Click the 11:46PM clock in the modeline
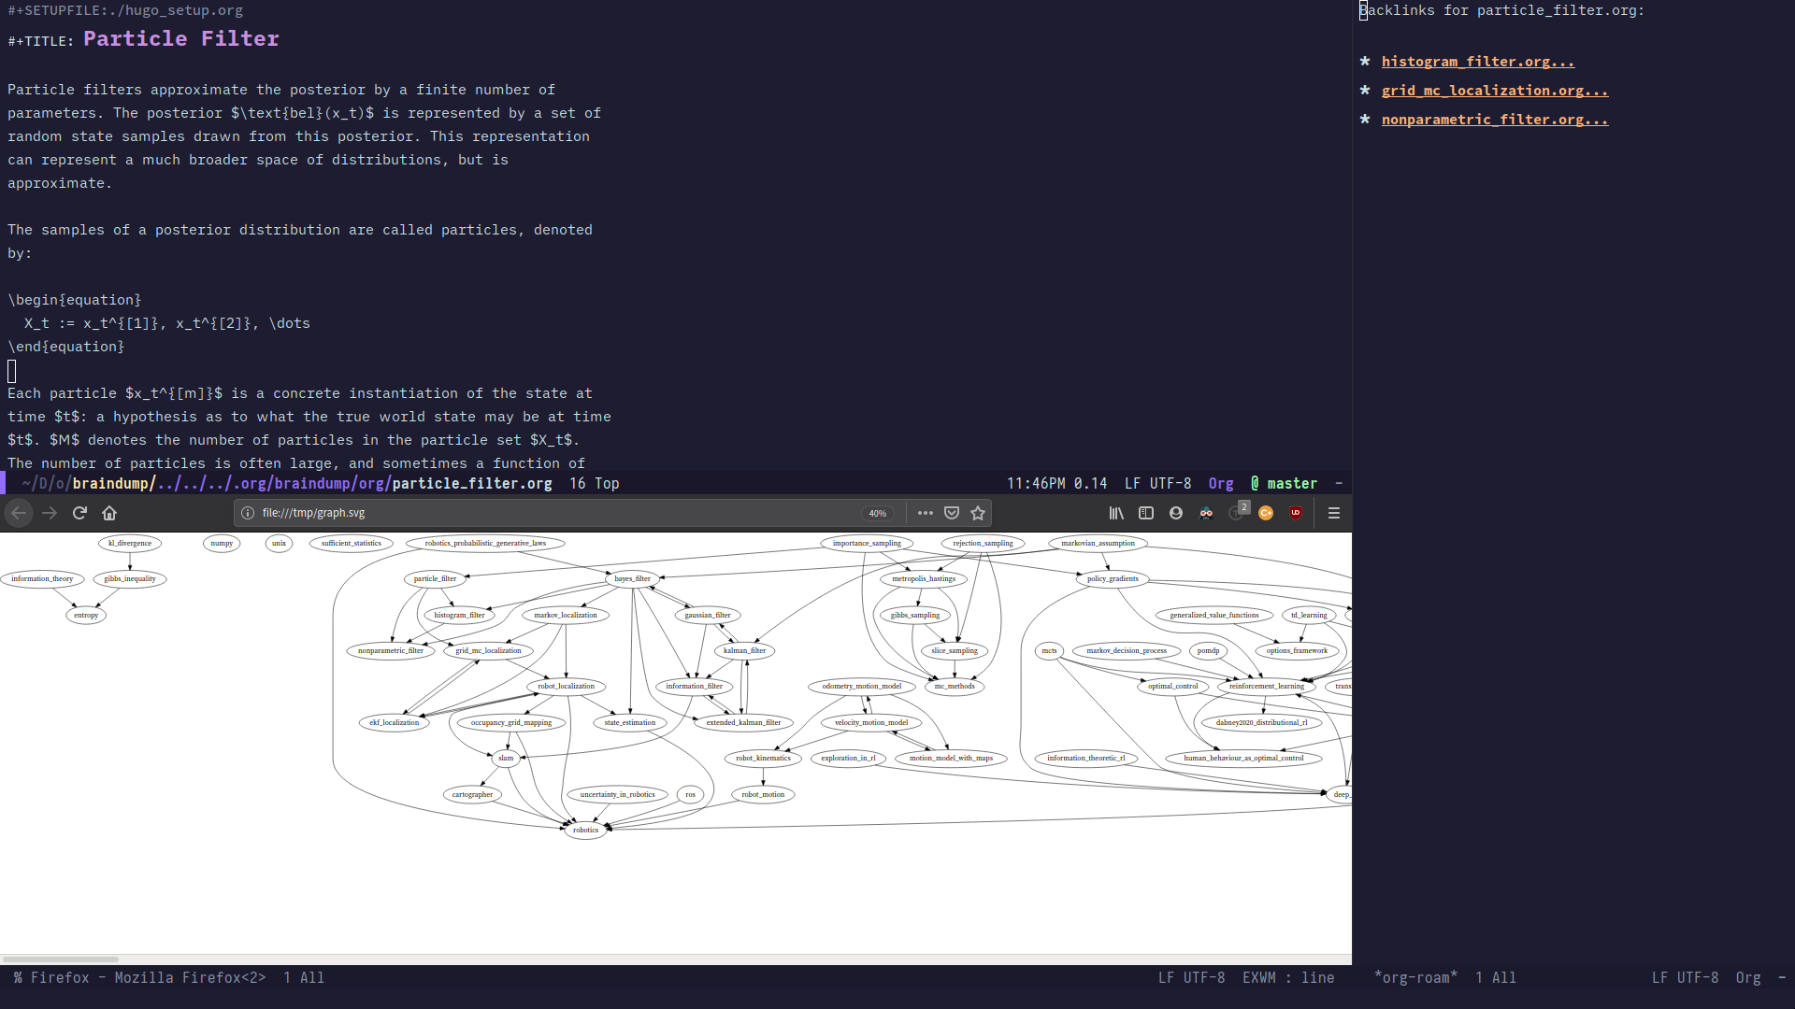 pos(1036,484)
